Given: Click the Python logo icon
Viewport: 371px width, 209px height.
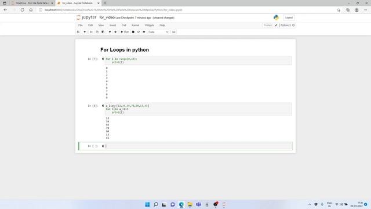Looking at the screenshot, I should (x=276, y=17).
